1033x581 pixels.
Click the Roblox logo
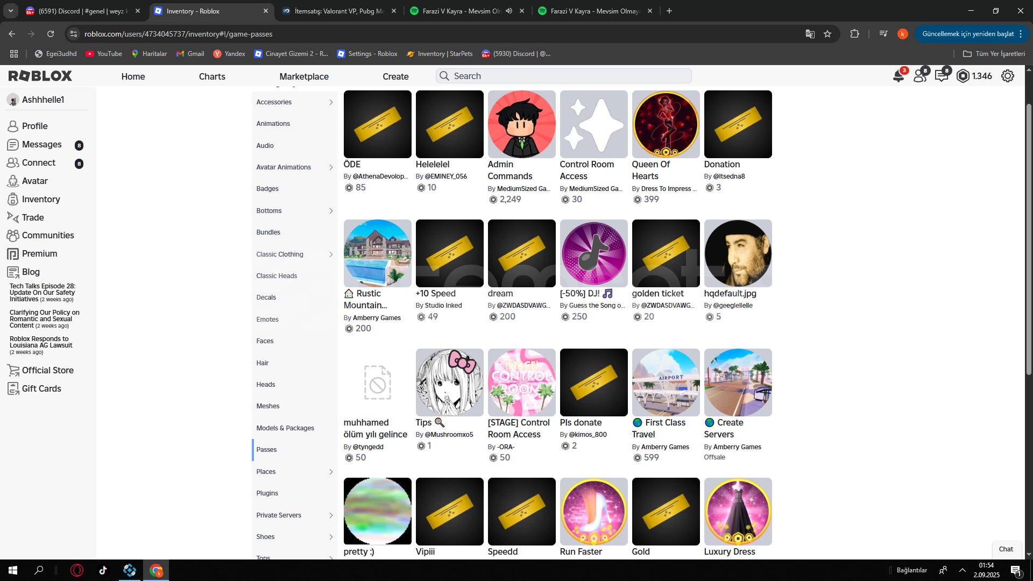point(40,76)
